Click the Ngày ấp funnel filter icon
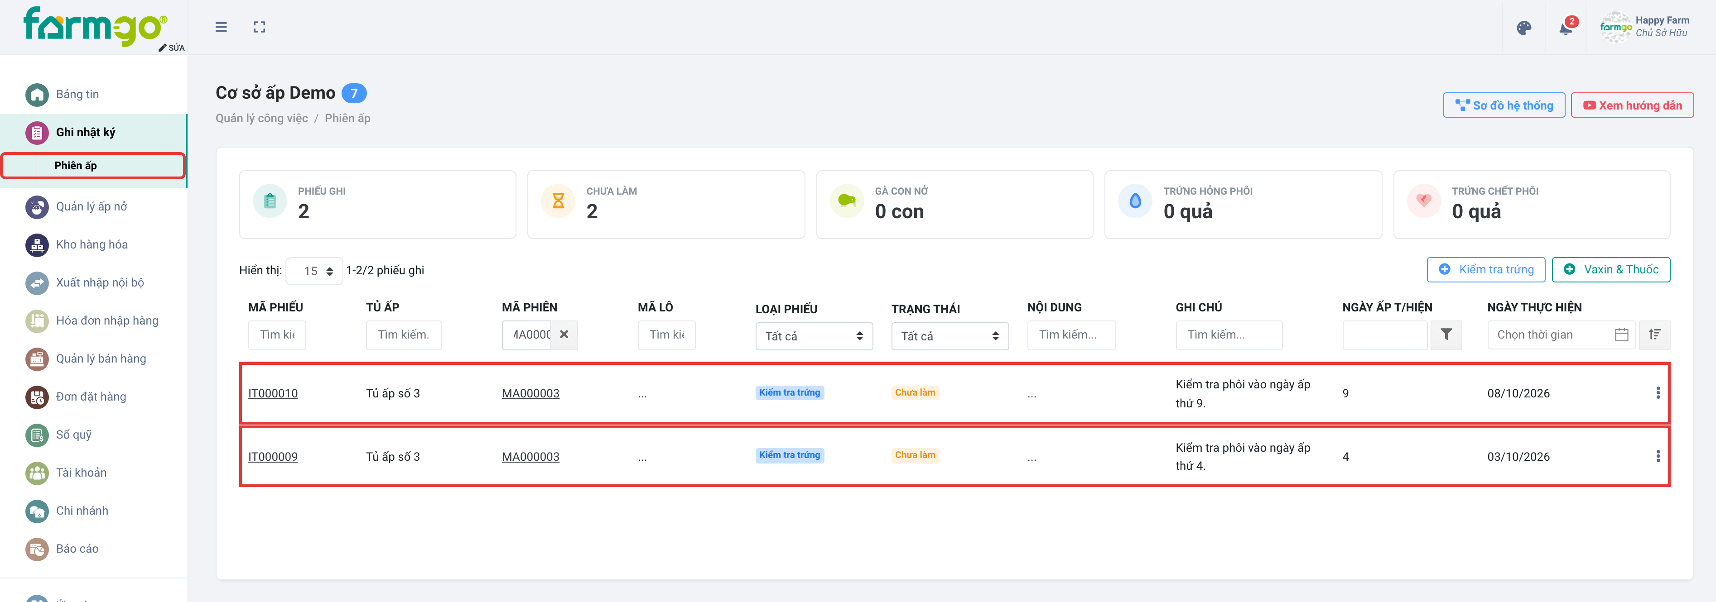Image resolution: width=1716 pixels, height=602 pixels. click(x=1446, y=335)
